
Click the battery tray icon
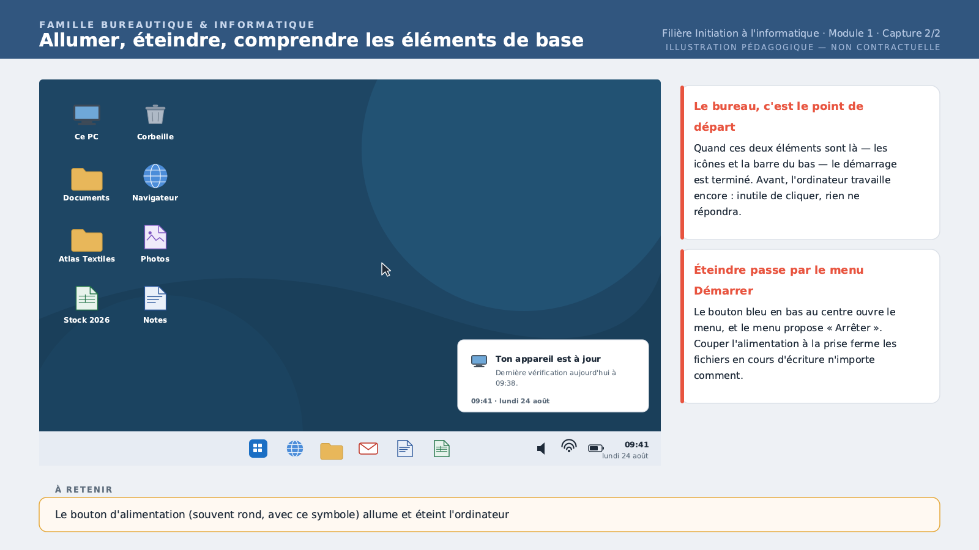pos(596,449)
